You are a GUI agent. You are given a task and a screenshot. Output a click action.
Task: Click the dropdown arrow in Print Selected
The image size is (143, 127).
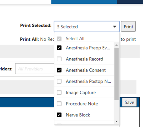[x=115, y=27]
